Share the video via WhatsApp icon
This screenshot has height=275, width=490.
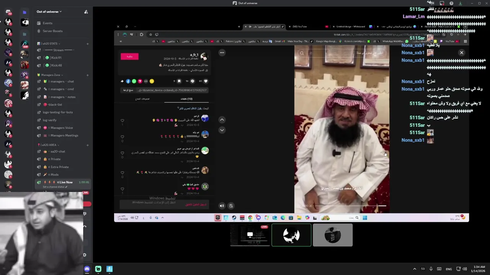tap(134, 81)
